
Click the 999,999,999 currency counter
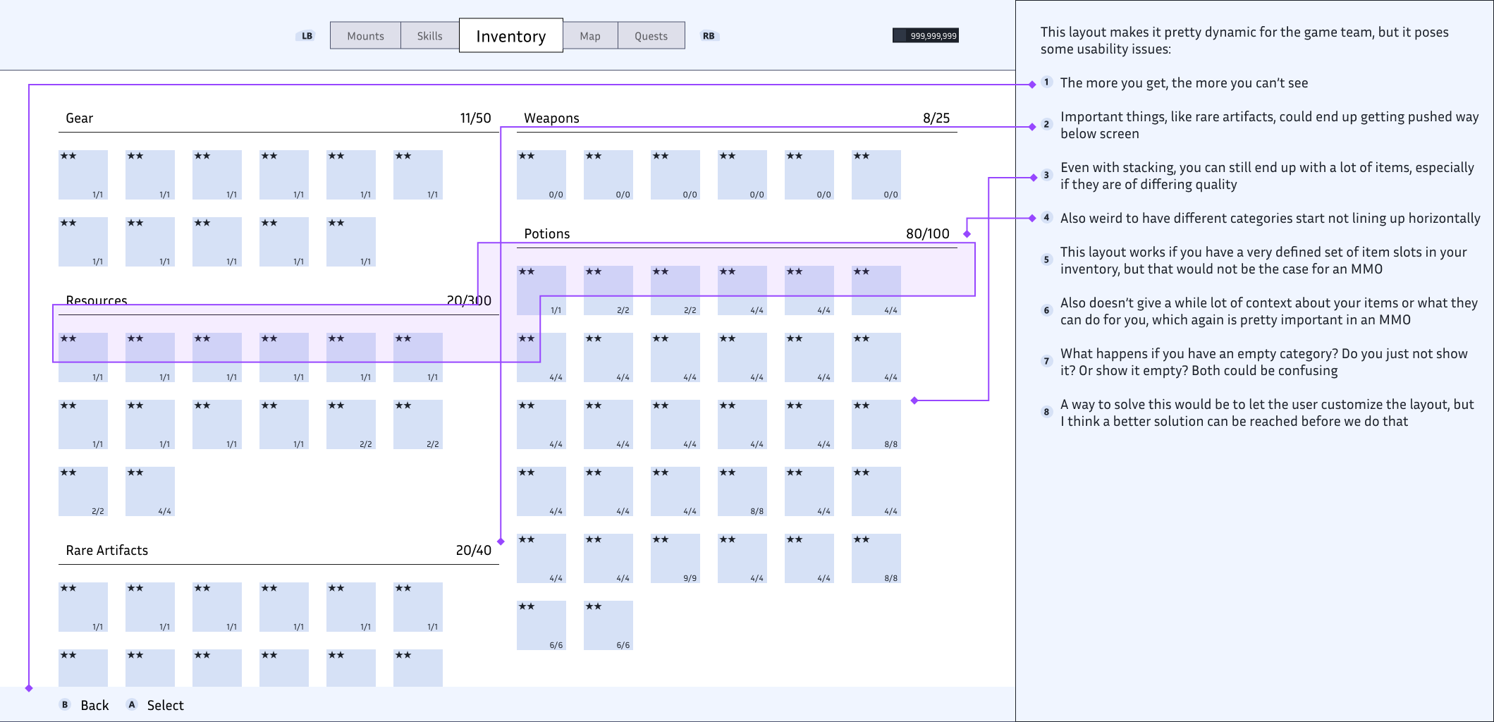click(926, 36)
